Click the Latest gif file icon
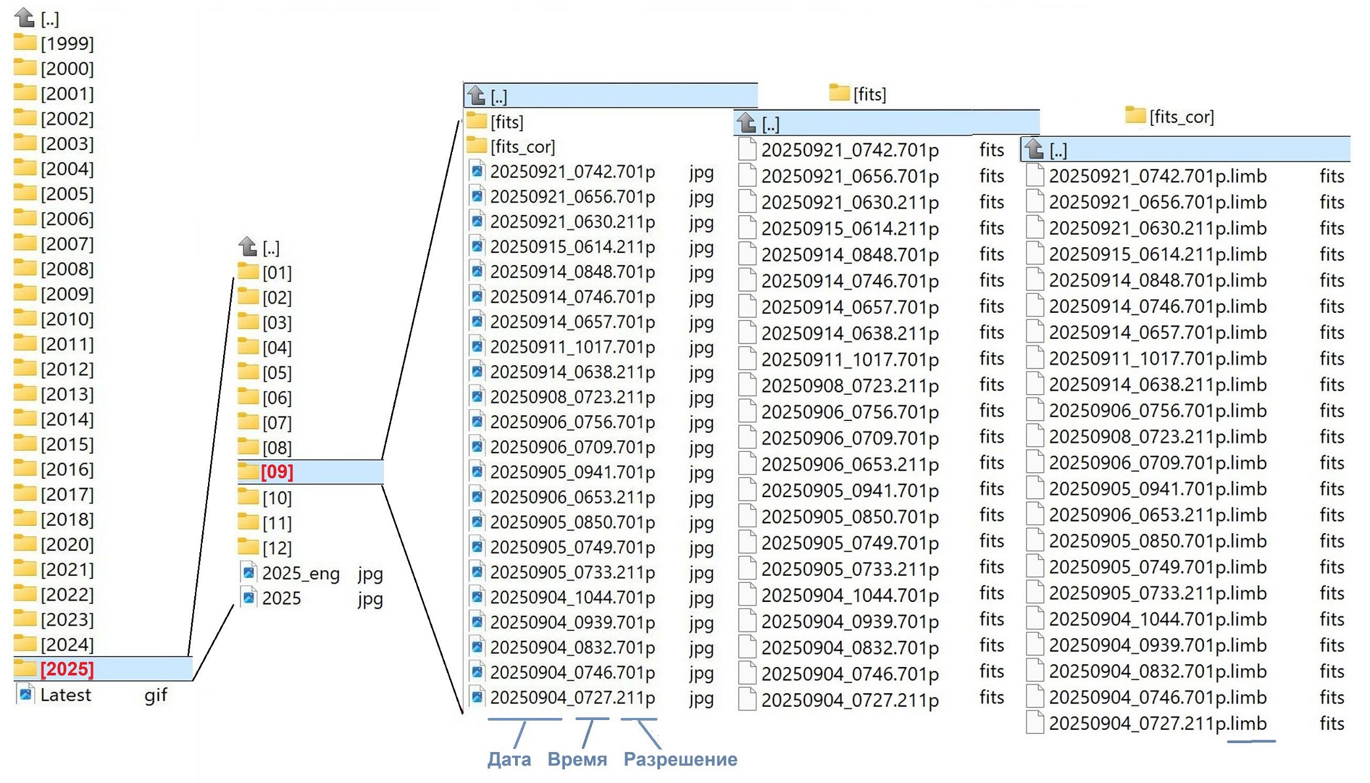 [26, 694]
